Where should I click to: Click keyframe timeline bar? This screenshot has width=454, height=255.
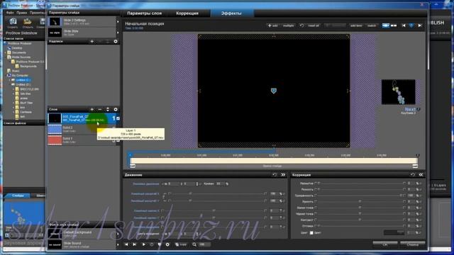274,161
